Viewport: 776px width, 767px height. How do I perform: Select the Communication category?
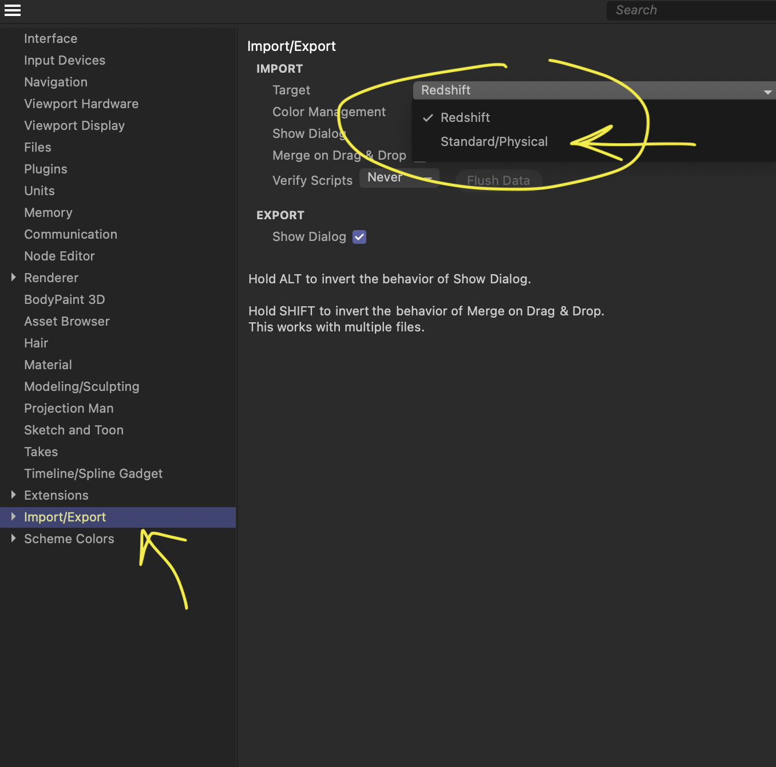[70, 234]
